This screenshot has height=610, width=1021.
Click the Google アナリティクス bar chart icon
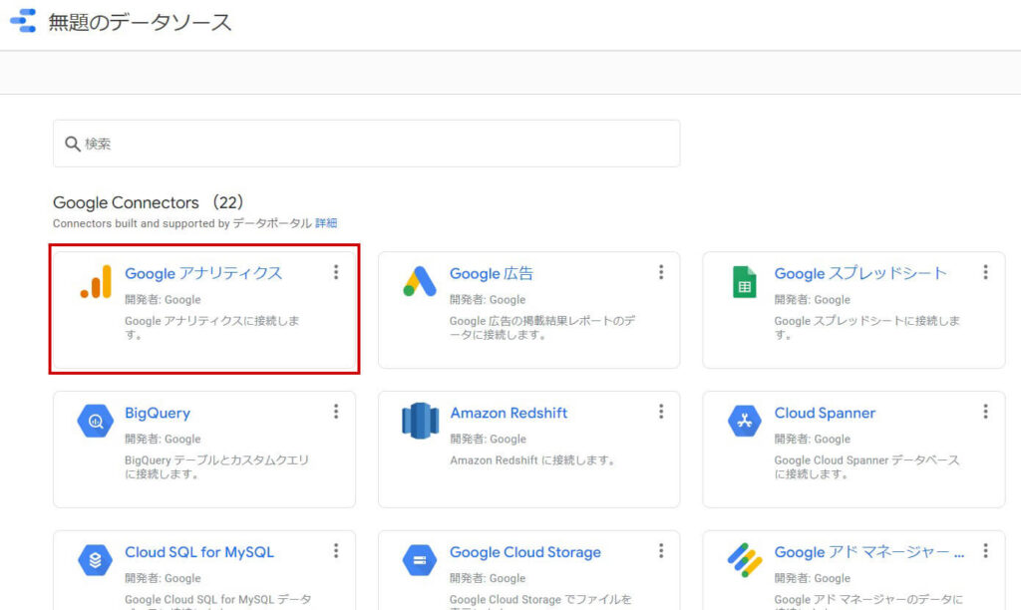[x=96, y=282]
